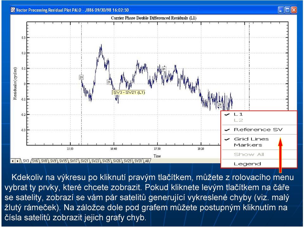Screen dimensions: 304x227
Task: Click the tab scroll left arrow
Action: click(13, 161)
